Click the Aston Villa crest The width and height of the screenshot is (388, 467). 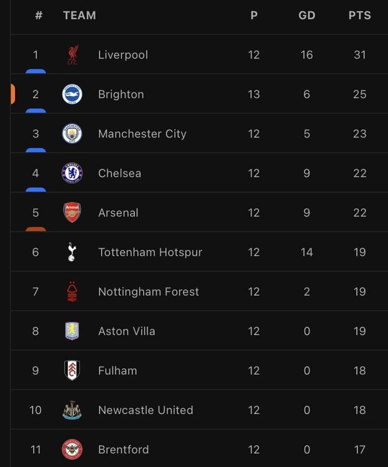pos(72,331)
